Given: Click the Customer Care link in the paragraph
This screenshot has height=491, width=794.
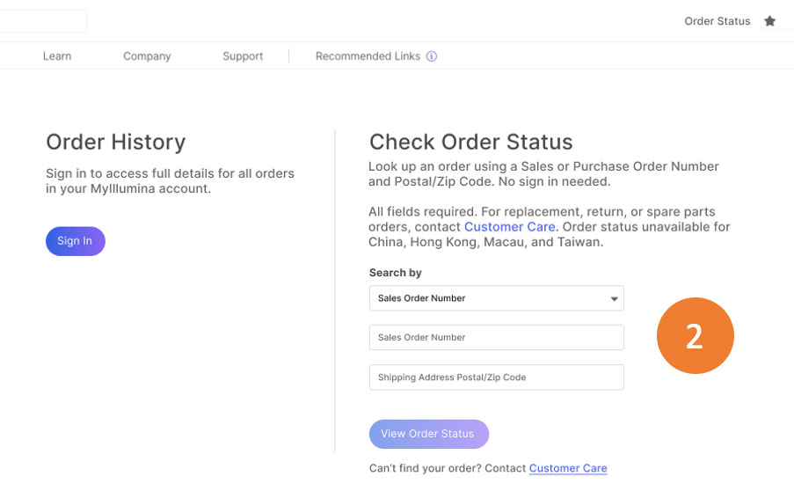Looking at the screenshot, I should [x=509, y=227].
